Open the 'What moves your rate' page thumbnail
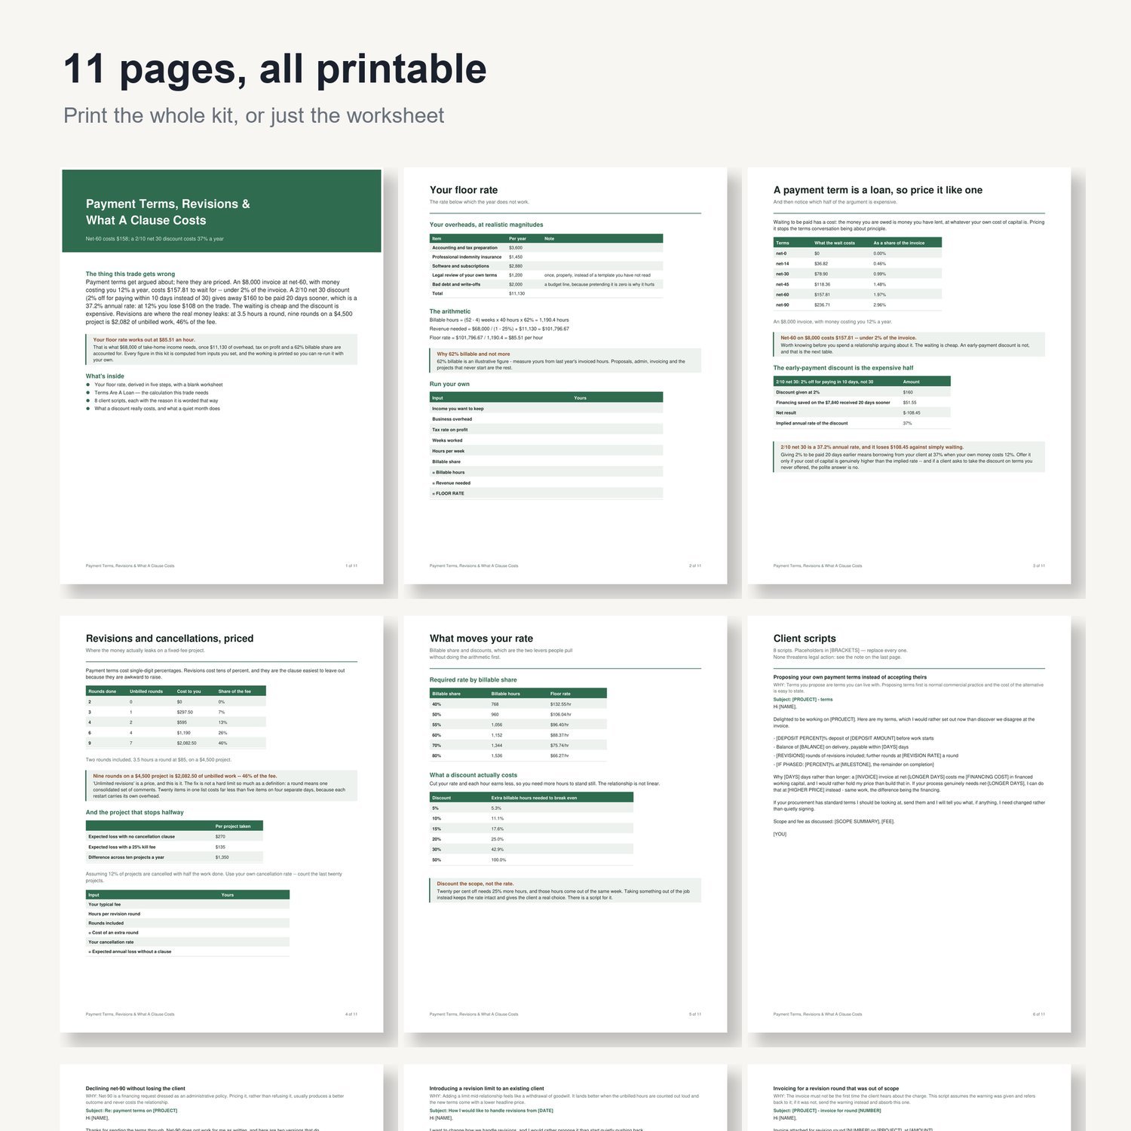Image resolution: width=1131 pixels, height=1131 pixels. coord(565,824)
